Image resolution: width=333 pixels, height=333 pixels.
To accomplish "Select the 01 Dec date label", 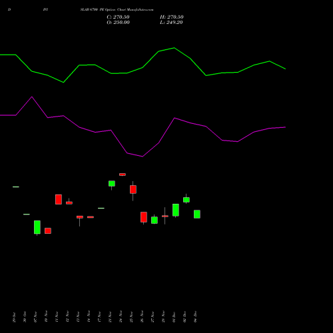I will 174,317.
